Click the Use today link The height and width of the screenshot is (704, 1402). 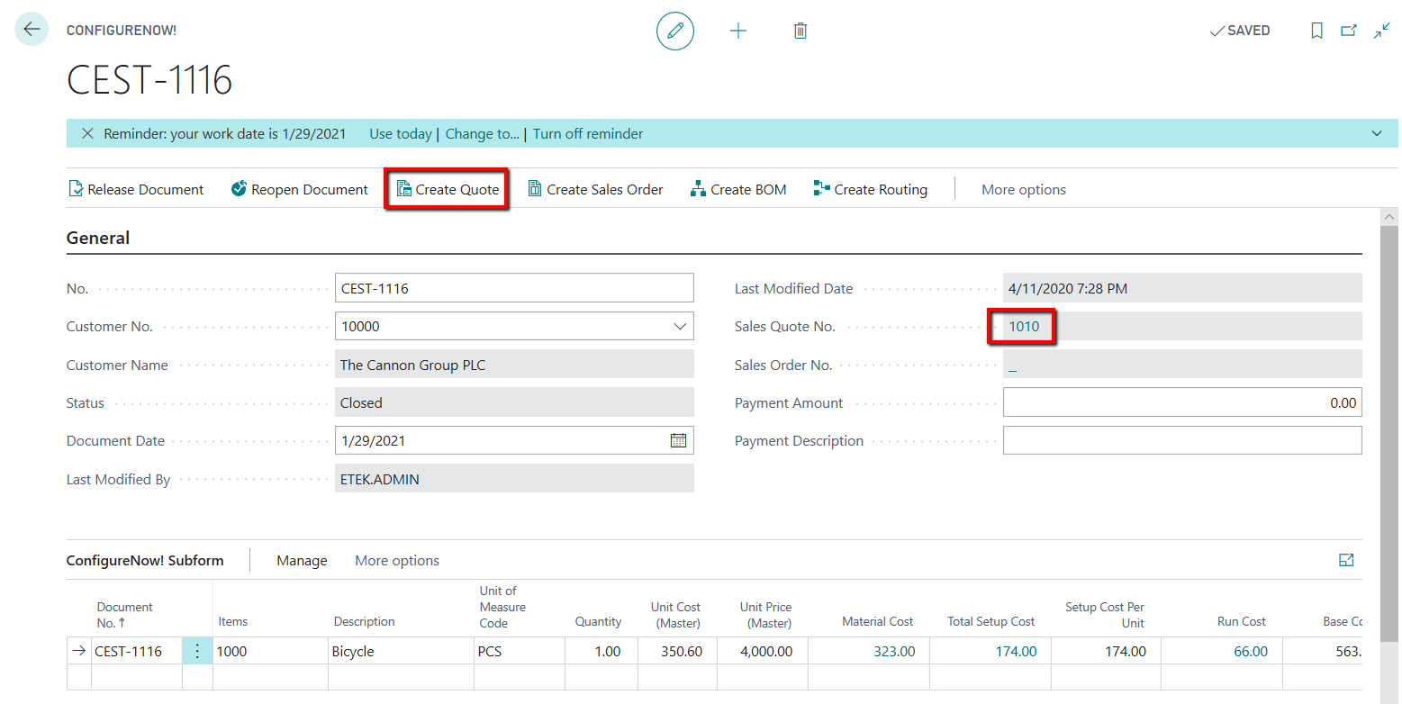coord(400,133)
